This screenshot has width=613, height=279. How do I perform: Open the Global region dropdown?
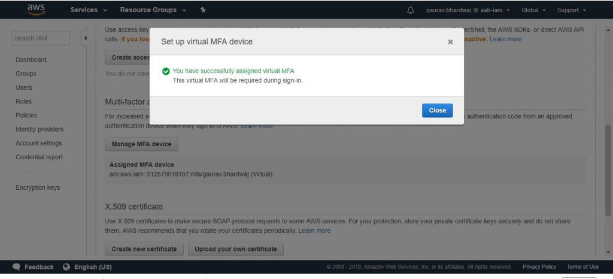tap(533, 10)
